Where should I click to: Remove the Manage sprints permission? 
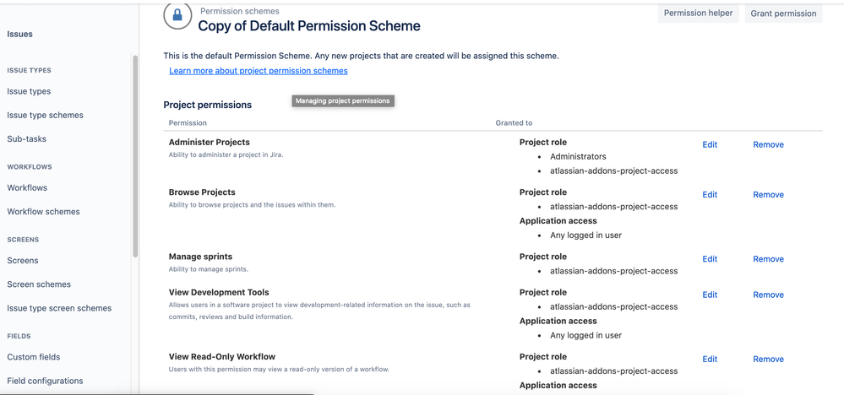[x=768, y=259]
